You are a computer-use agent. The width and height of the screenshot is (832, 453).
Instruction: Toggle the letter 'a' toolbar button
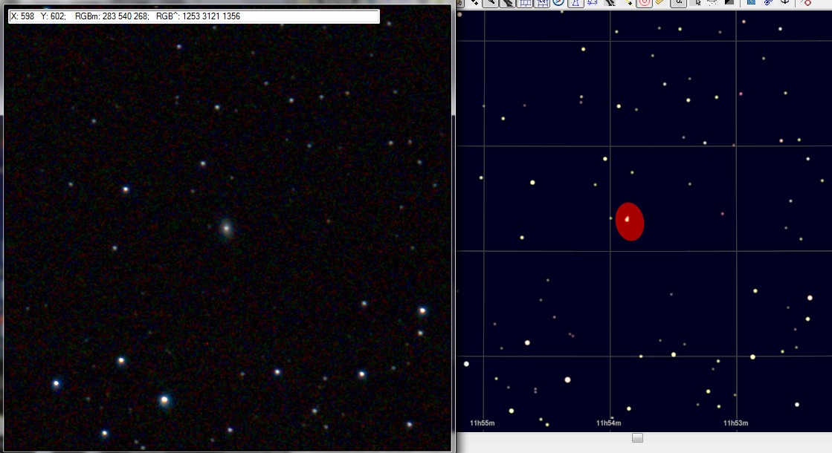(x=678, y=3)
